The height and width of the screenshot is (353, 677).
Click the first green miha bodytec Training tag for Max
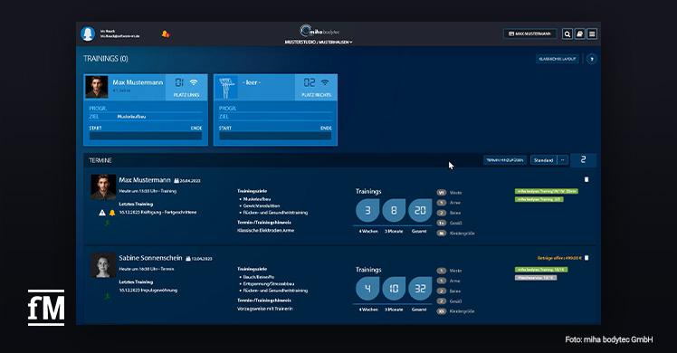click(546, 191)
